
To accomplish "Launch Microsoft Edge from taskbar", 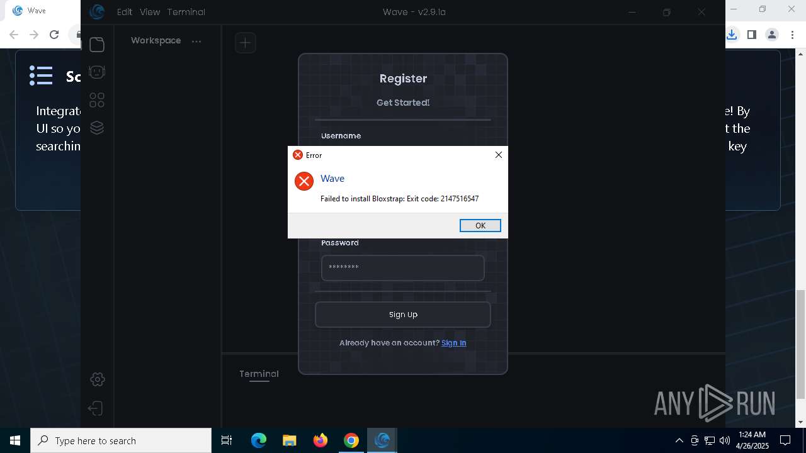I will tap(259, 440).
